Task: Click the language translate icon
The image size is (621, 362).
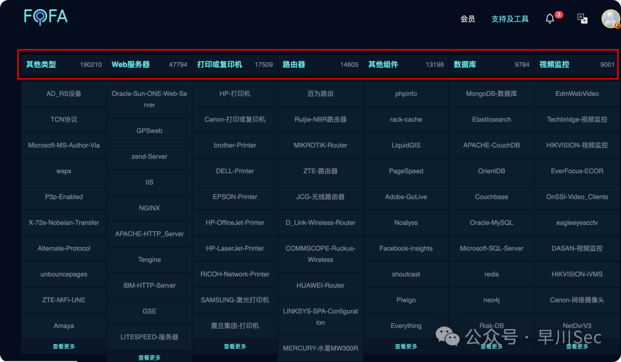Action: pyautogui.click(x=582, y=18)
